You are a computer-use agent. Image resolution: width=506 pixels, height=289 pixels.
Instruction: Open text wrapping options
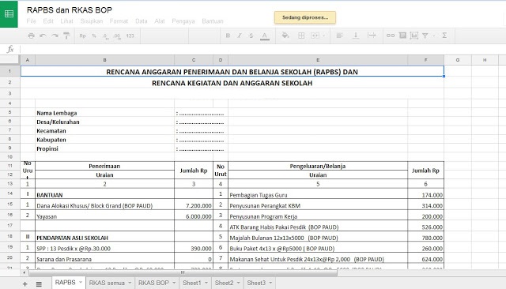[372, 36]
